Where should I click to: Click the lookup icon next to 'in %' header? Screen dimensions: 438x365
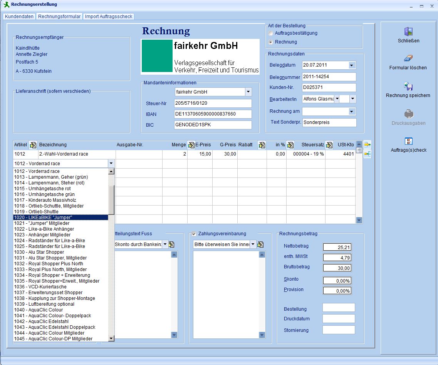[290, 145]
